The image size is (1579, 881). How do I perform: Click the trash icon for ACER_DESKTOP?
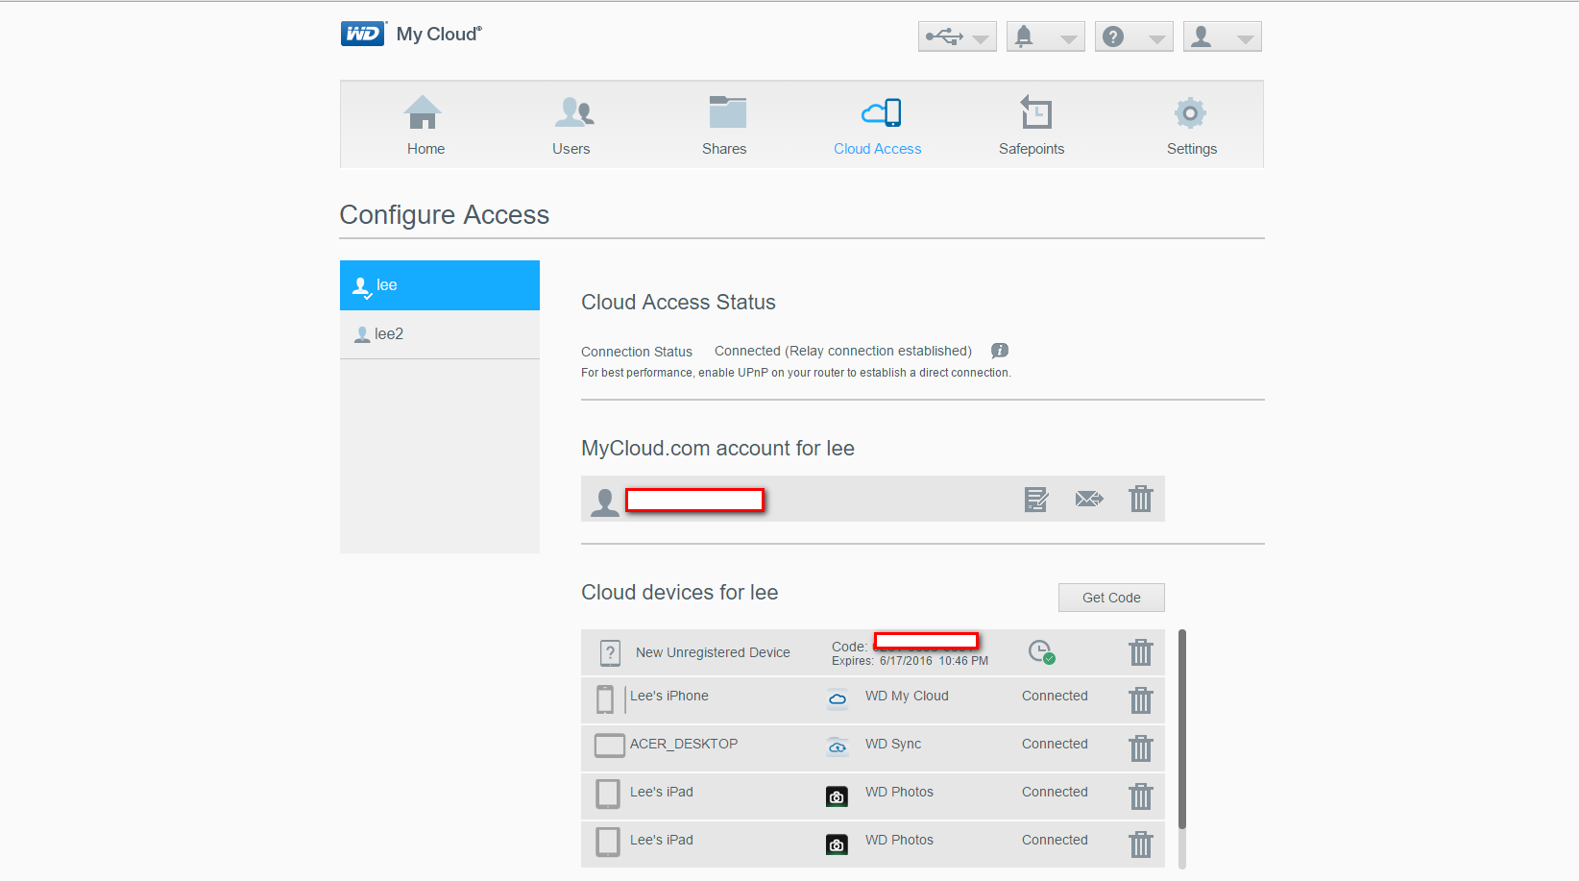pos(1140,748)
